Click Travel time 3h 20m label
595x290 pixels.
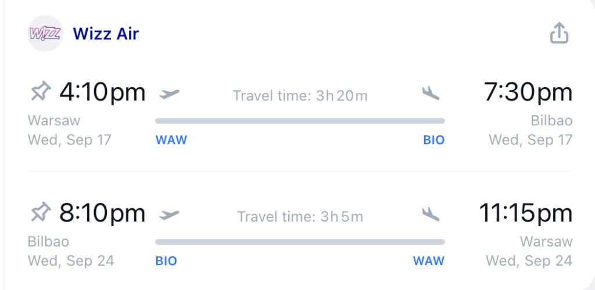pyautogui.click(x=300, y=96)
